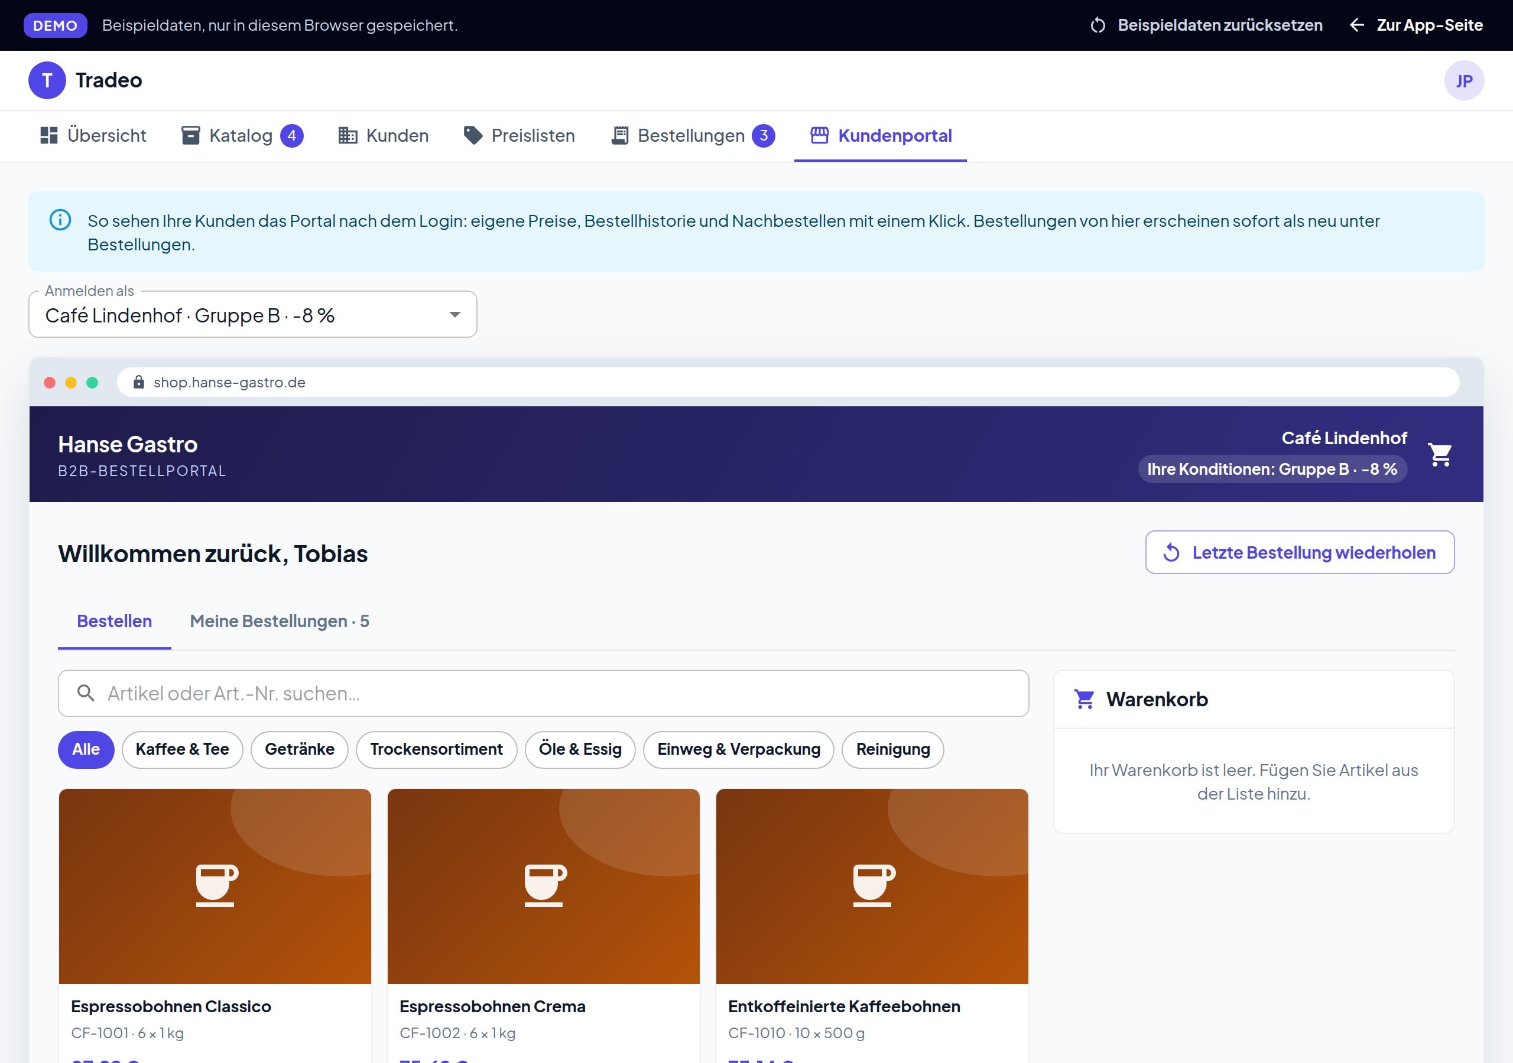Viewport: 1513px width, 1063px height.
Task: Click the info icon in the blue banner
Action: click(60, 220)
